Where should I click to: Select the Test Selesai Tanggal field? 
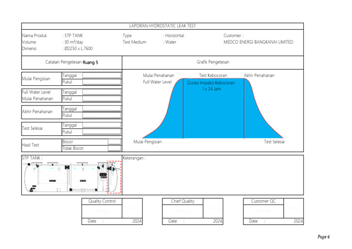(102, 125)
